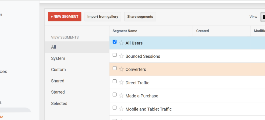Image resolution: width=265 pixels, height=120 pixels.
Task: Click Share segments button
Action: (140, 17)
